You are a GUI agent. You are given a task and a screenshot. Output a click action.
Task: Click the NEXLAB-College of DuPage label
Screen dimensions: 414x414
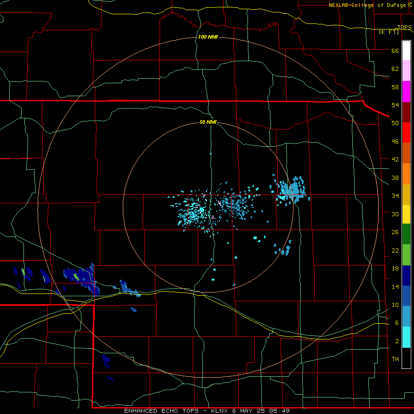[x=367, y=5]
